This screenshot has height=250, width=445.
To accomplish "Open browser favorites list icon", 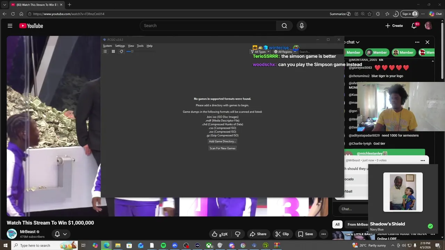I will (x=387, y=14).
